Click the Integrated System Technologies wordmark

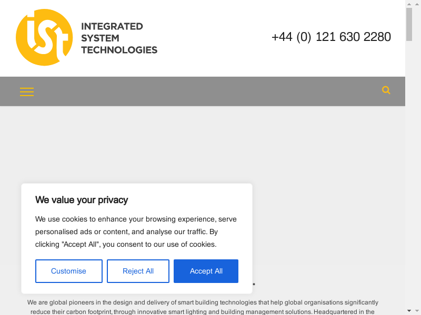[x=119, y=38]
